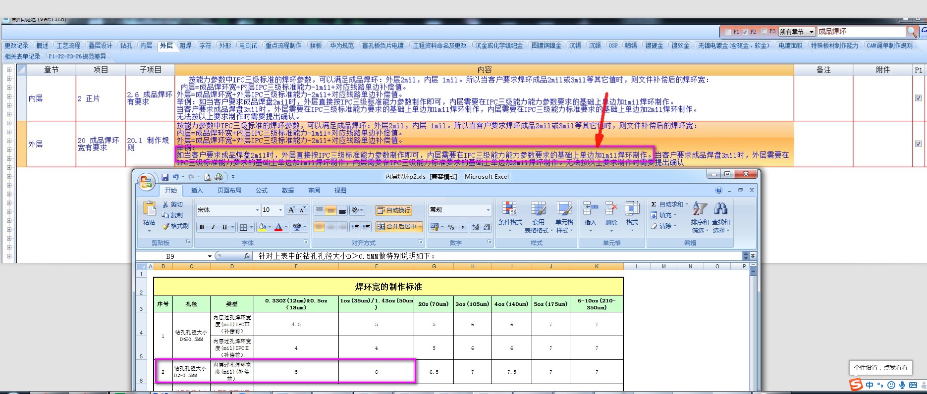Open the 阻焊 tab in the spec window
The height and width of the screenshot is (394, 927).
click(x=185, y=46)
